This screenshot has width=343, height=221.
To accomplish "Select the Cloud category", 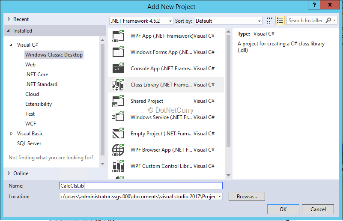I will 32,94.
